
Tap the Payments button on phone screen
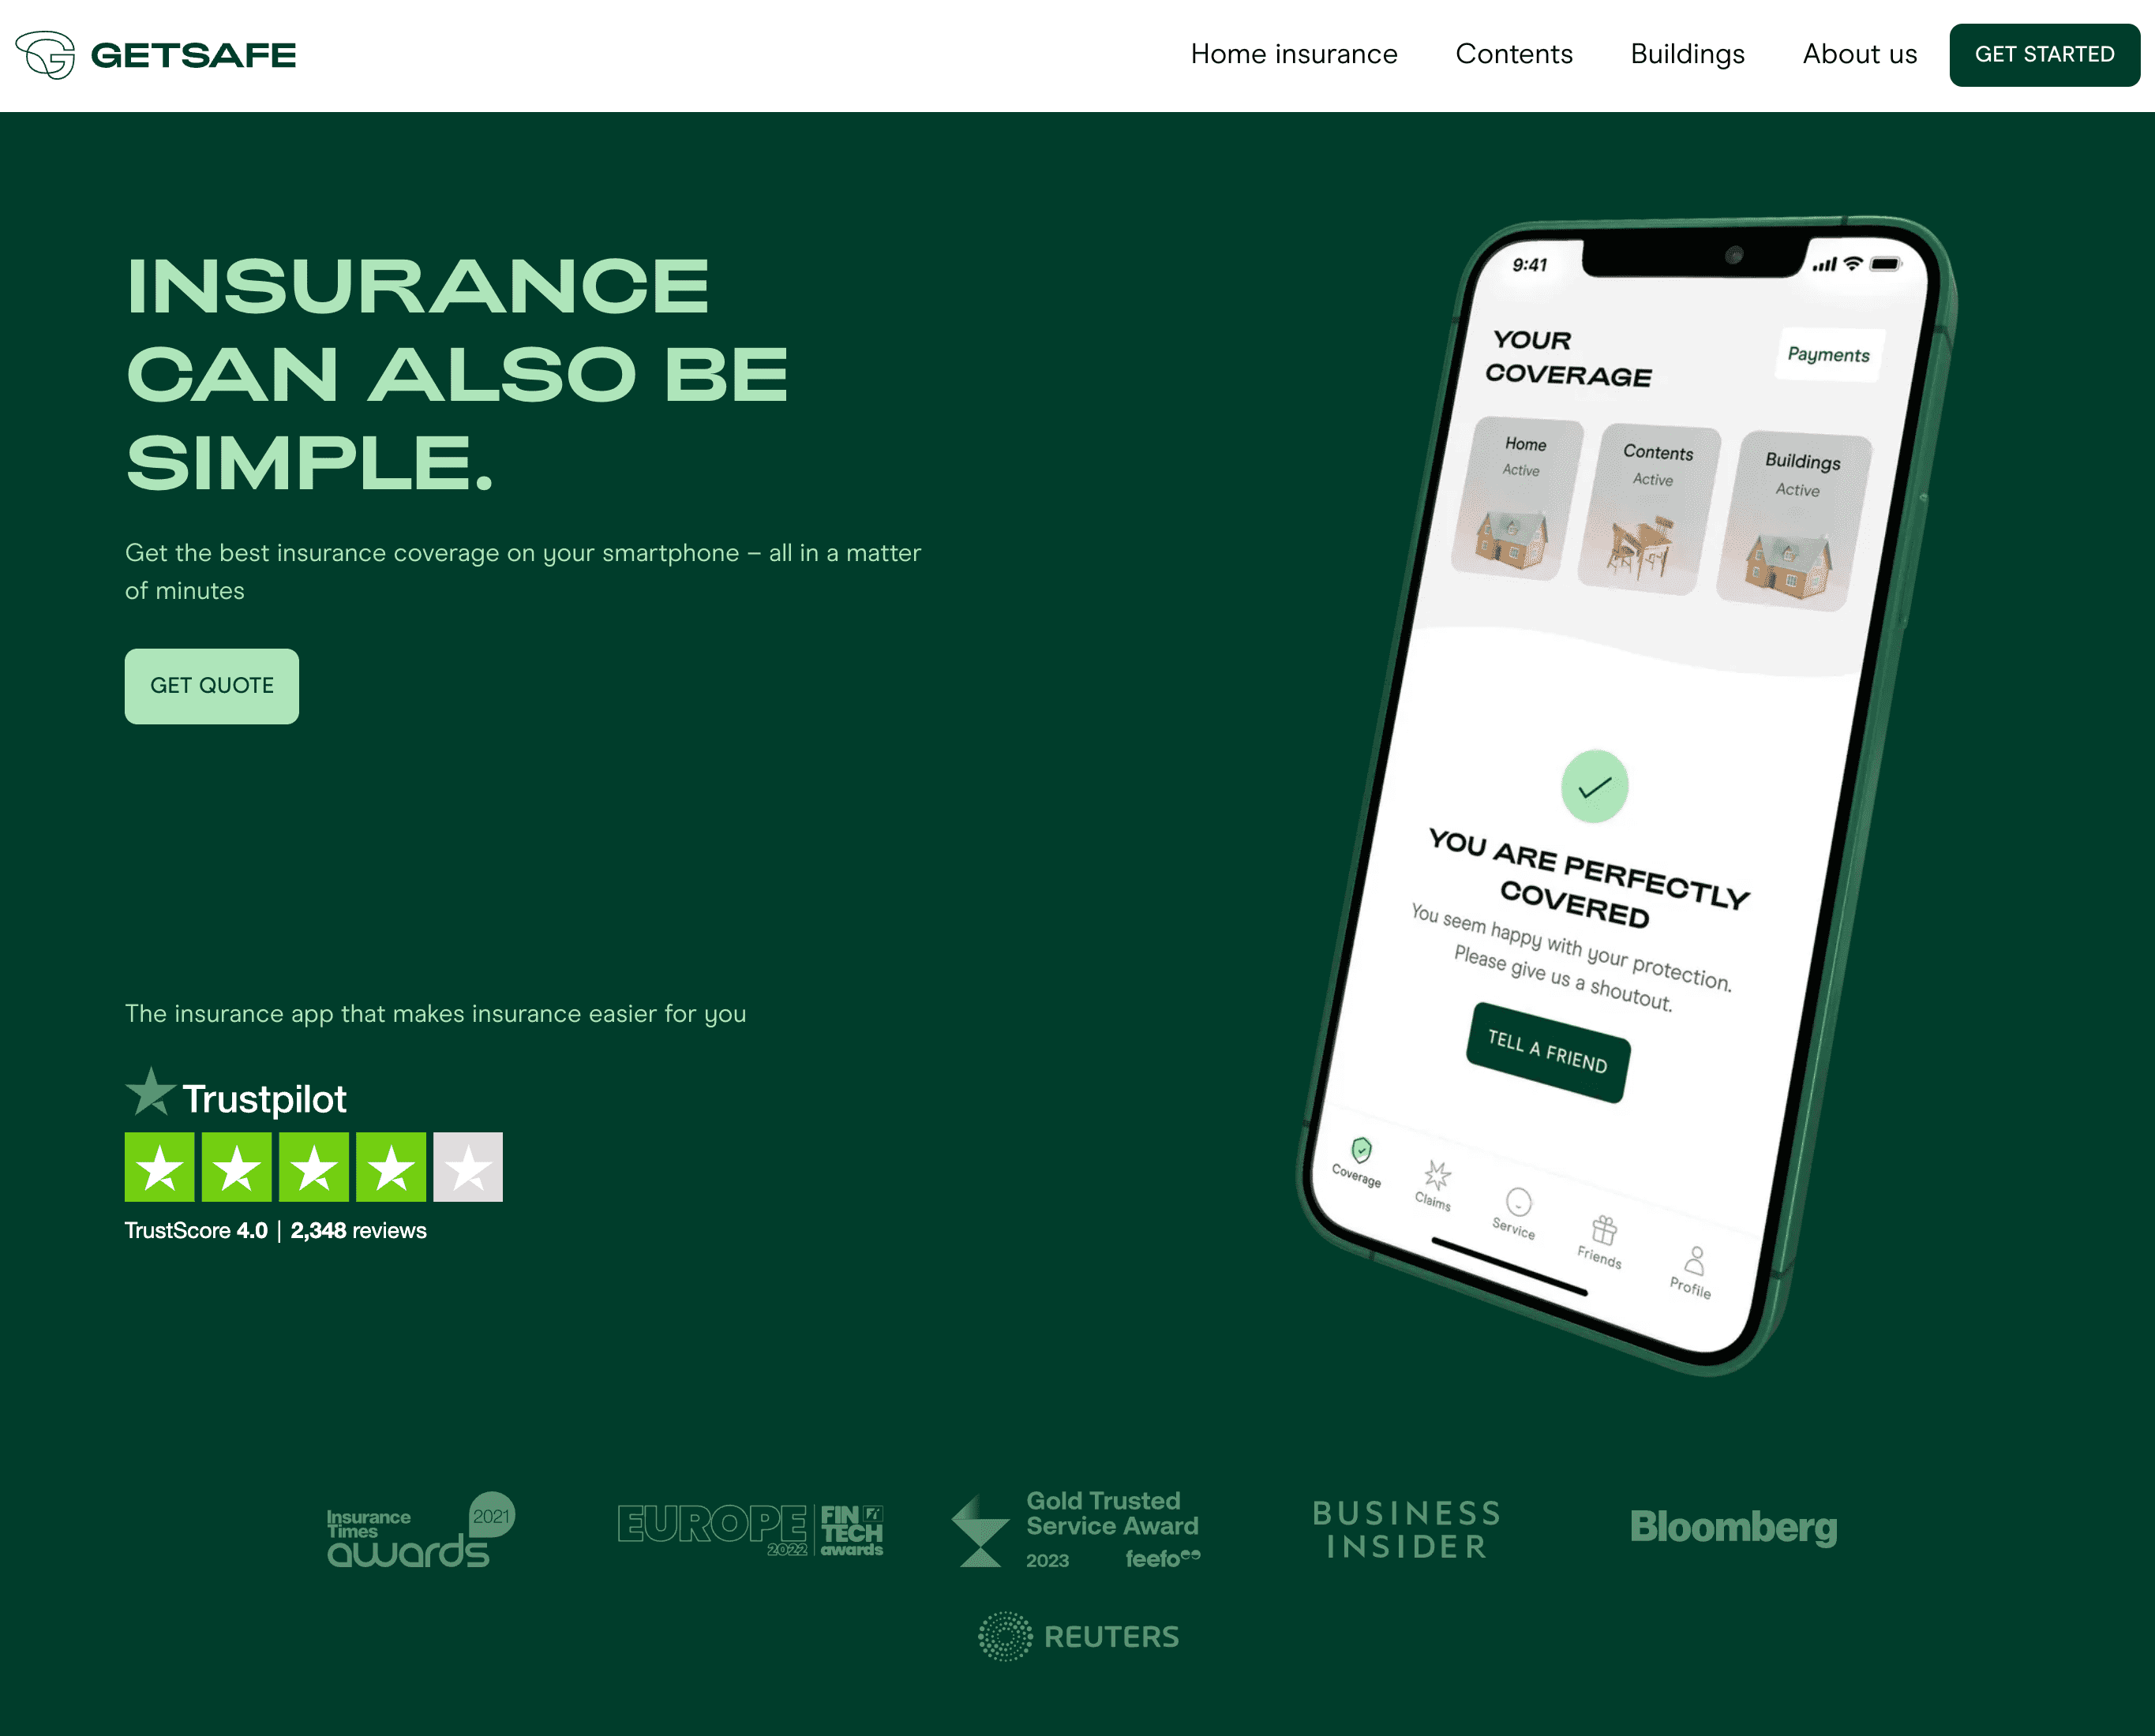(x=1829, y=354)
